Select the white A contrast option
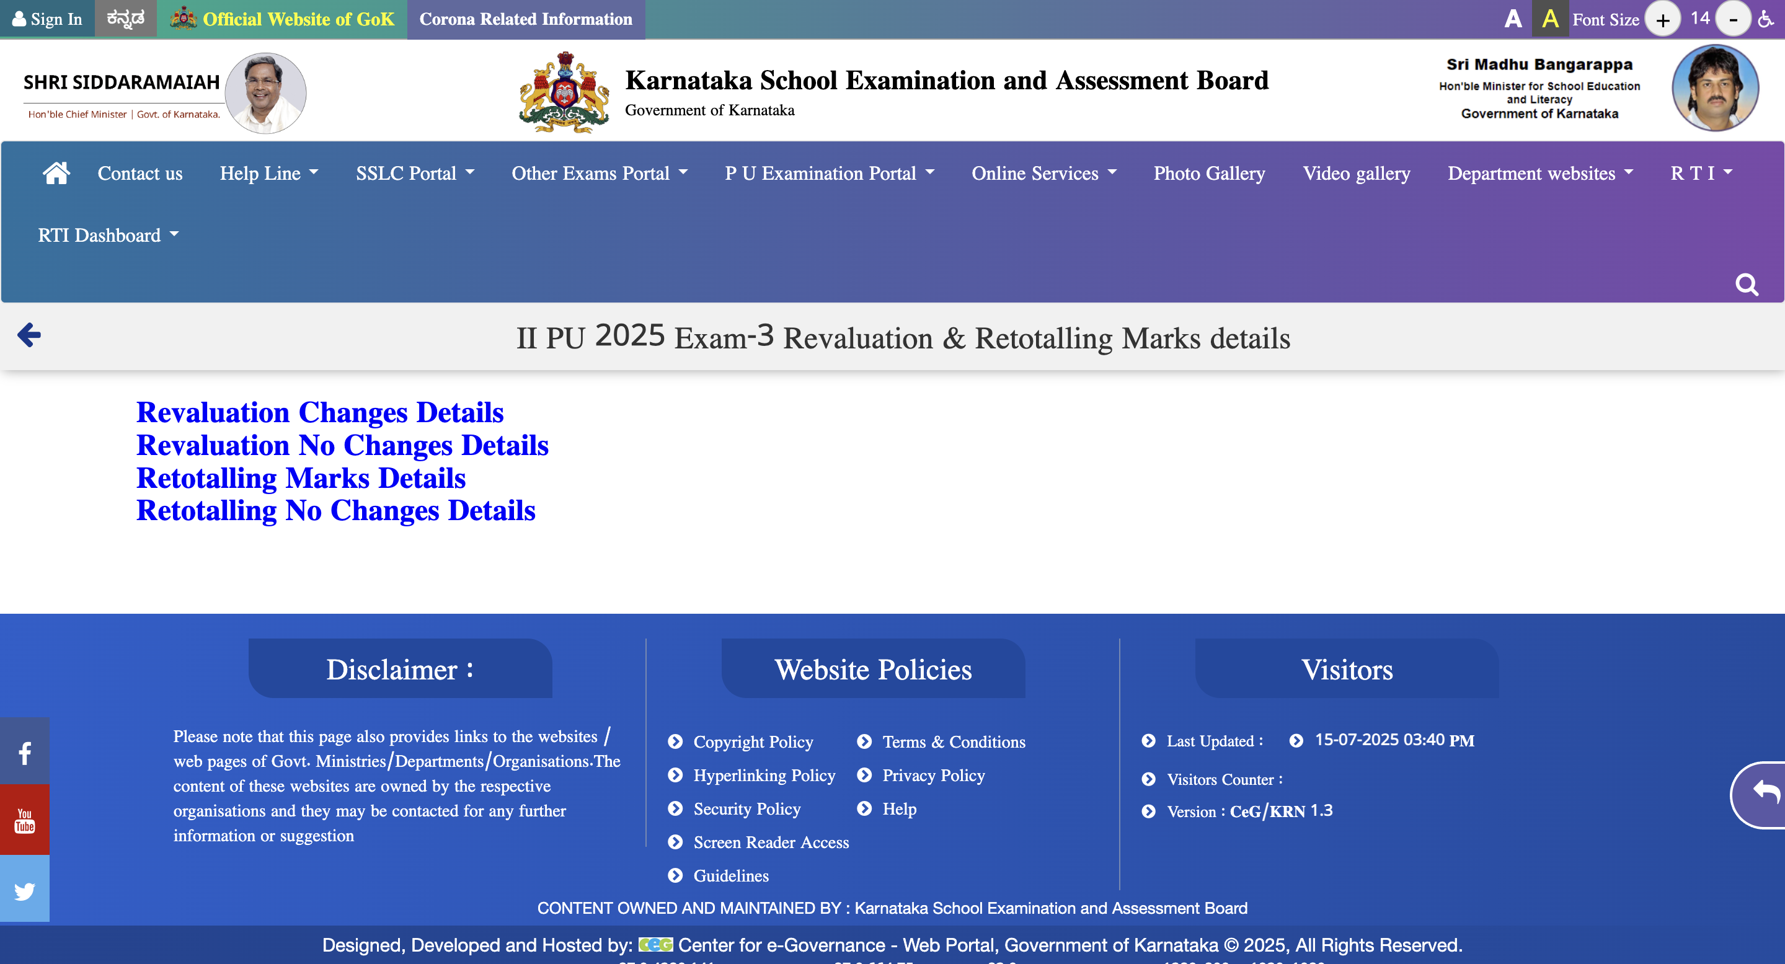 [1513, 19]
